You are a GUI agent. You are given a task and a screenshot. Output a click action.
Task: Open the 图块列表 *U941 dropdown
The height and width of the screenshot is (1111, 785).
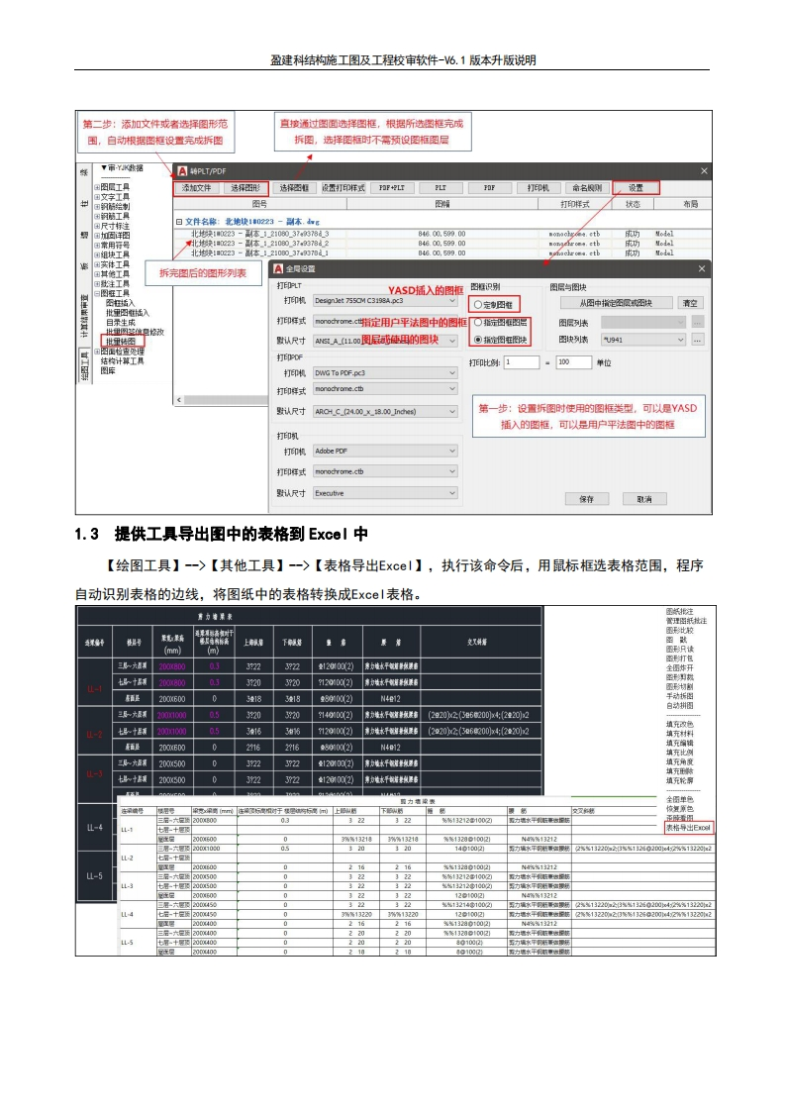[643, 340]
